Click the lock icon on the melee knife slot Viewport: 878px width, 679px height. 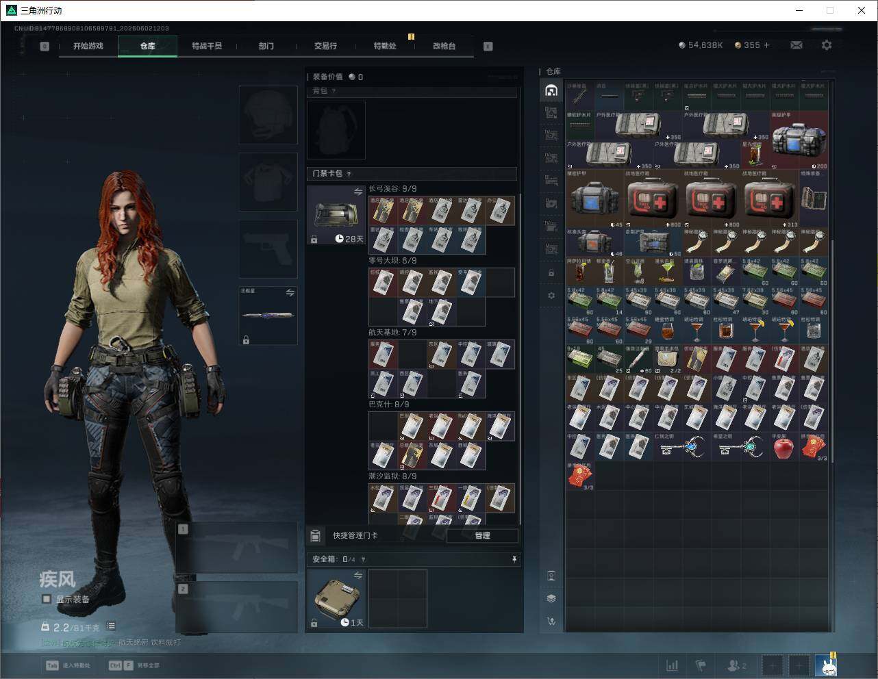point(246,339)
